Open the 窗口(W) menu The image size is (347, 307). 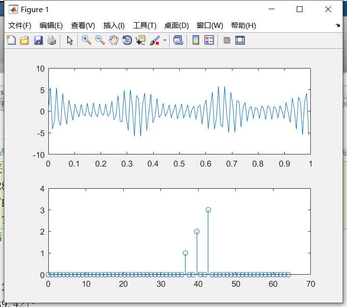[210, 26]
